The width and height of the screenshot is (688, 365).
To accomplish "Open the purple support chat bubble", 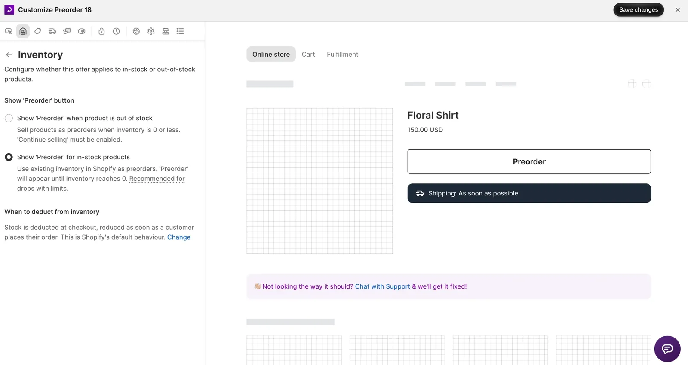I will 667,349.
